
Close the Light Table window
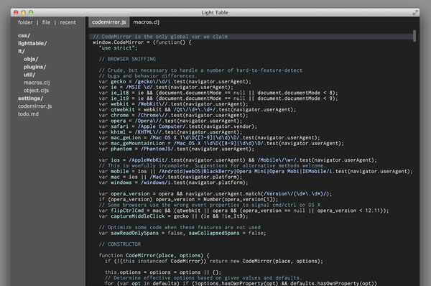(x=16, y=12)
